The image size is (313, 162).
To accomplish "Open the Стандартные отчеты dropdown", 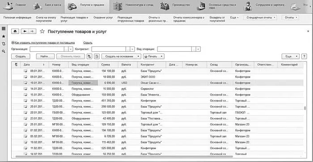I will 261,17.
